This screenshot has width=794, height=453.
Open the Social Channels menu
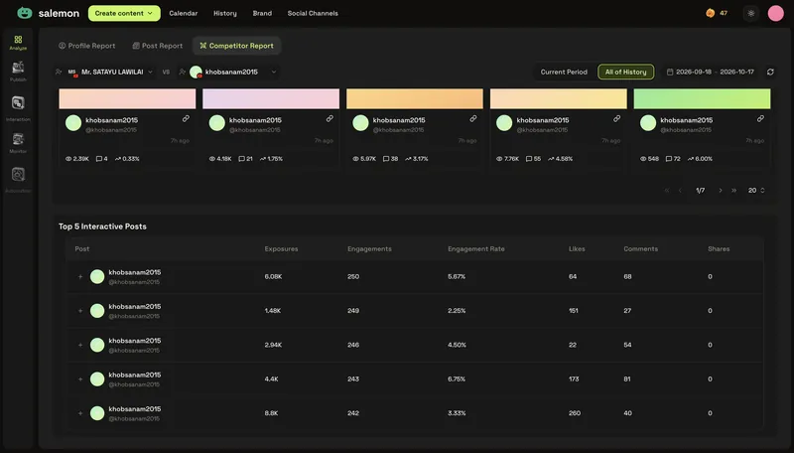pyautogui.click(x=313, y=13)
